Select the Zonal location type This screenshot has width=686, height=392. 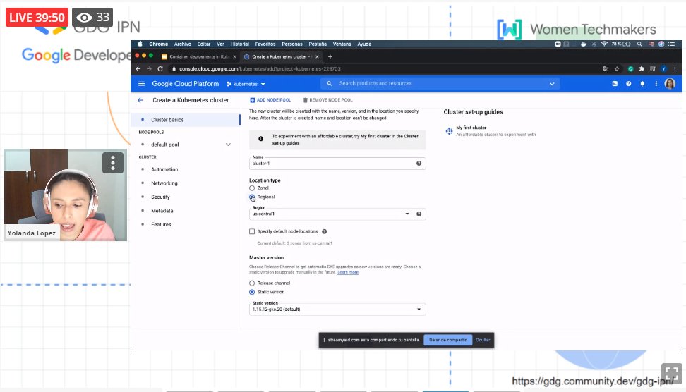pyautogui.click(x=252, y=188)
